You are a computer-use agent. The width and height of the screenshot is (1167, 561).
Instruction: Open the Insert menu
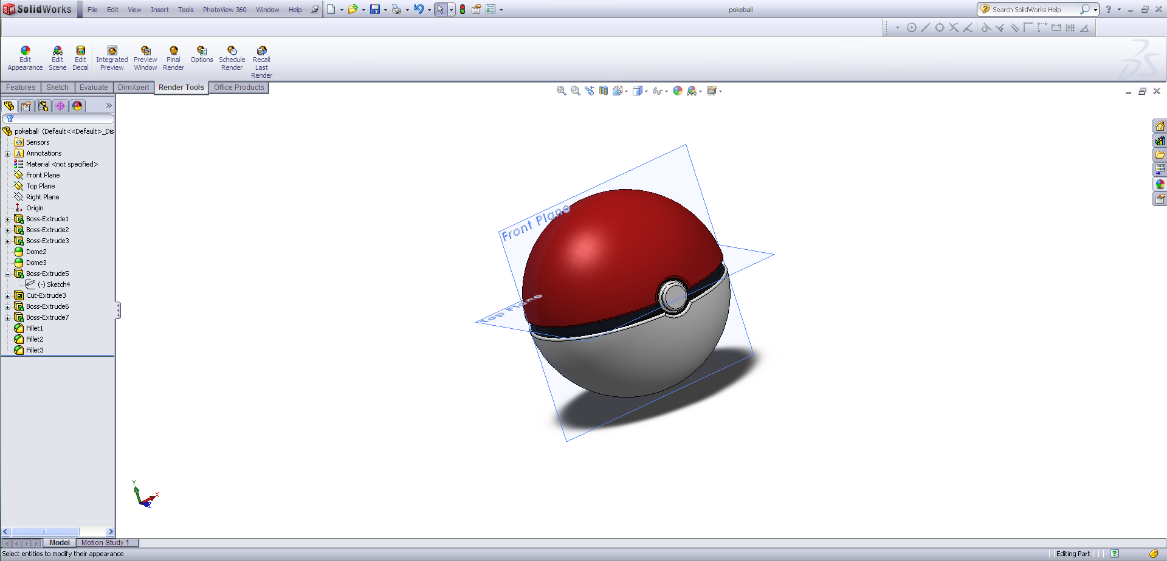160,10
